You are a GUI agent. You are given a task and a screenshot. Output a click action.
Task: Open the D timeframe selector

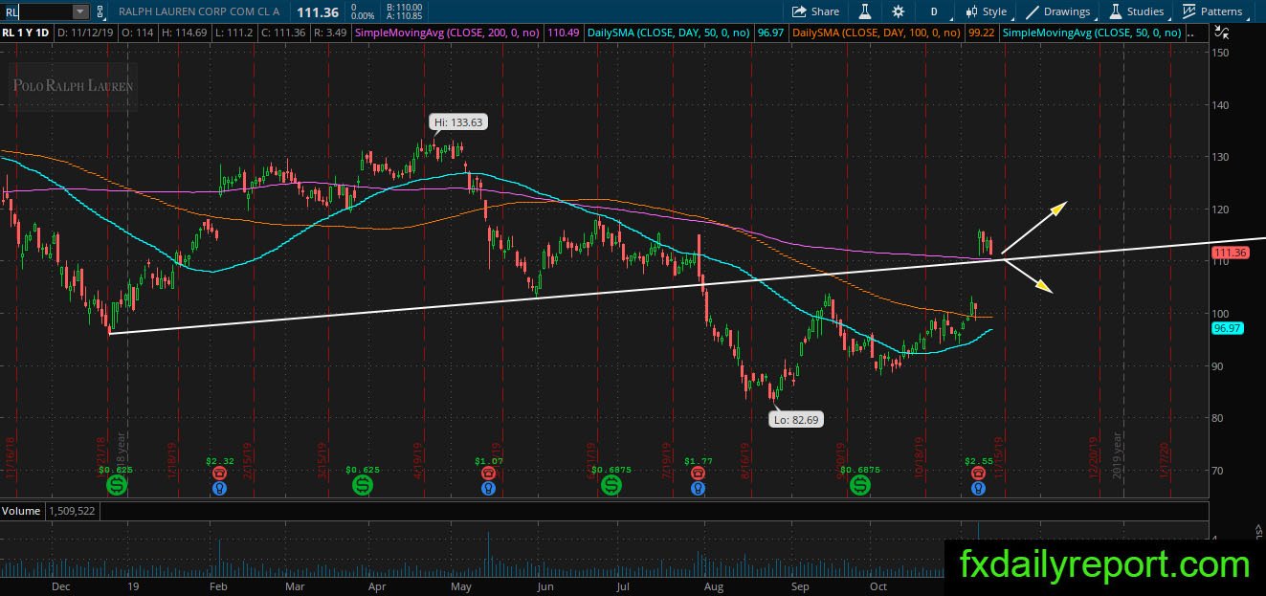933,11
